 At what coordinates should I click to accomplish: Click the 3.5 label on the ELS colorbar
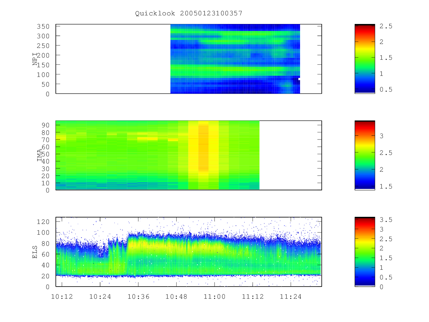(x=385, y=219)
